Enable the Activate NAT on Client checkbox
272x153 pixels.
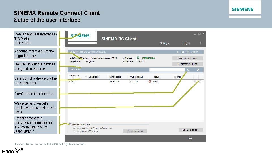click(70, 124)
